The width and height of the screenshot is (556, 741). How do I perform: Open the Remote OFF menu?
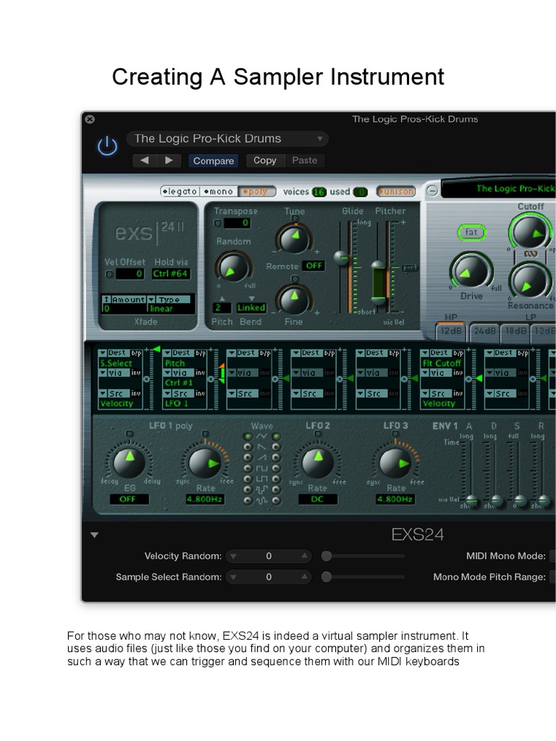[x=313, y=266]
